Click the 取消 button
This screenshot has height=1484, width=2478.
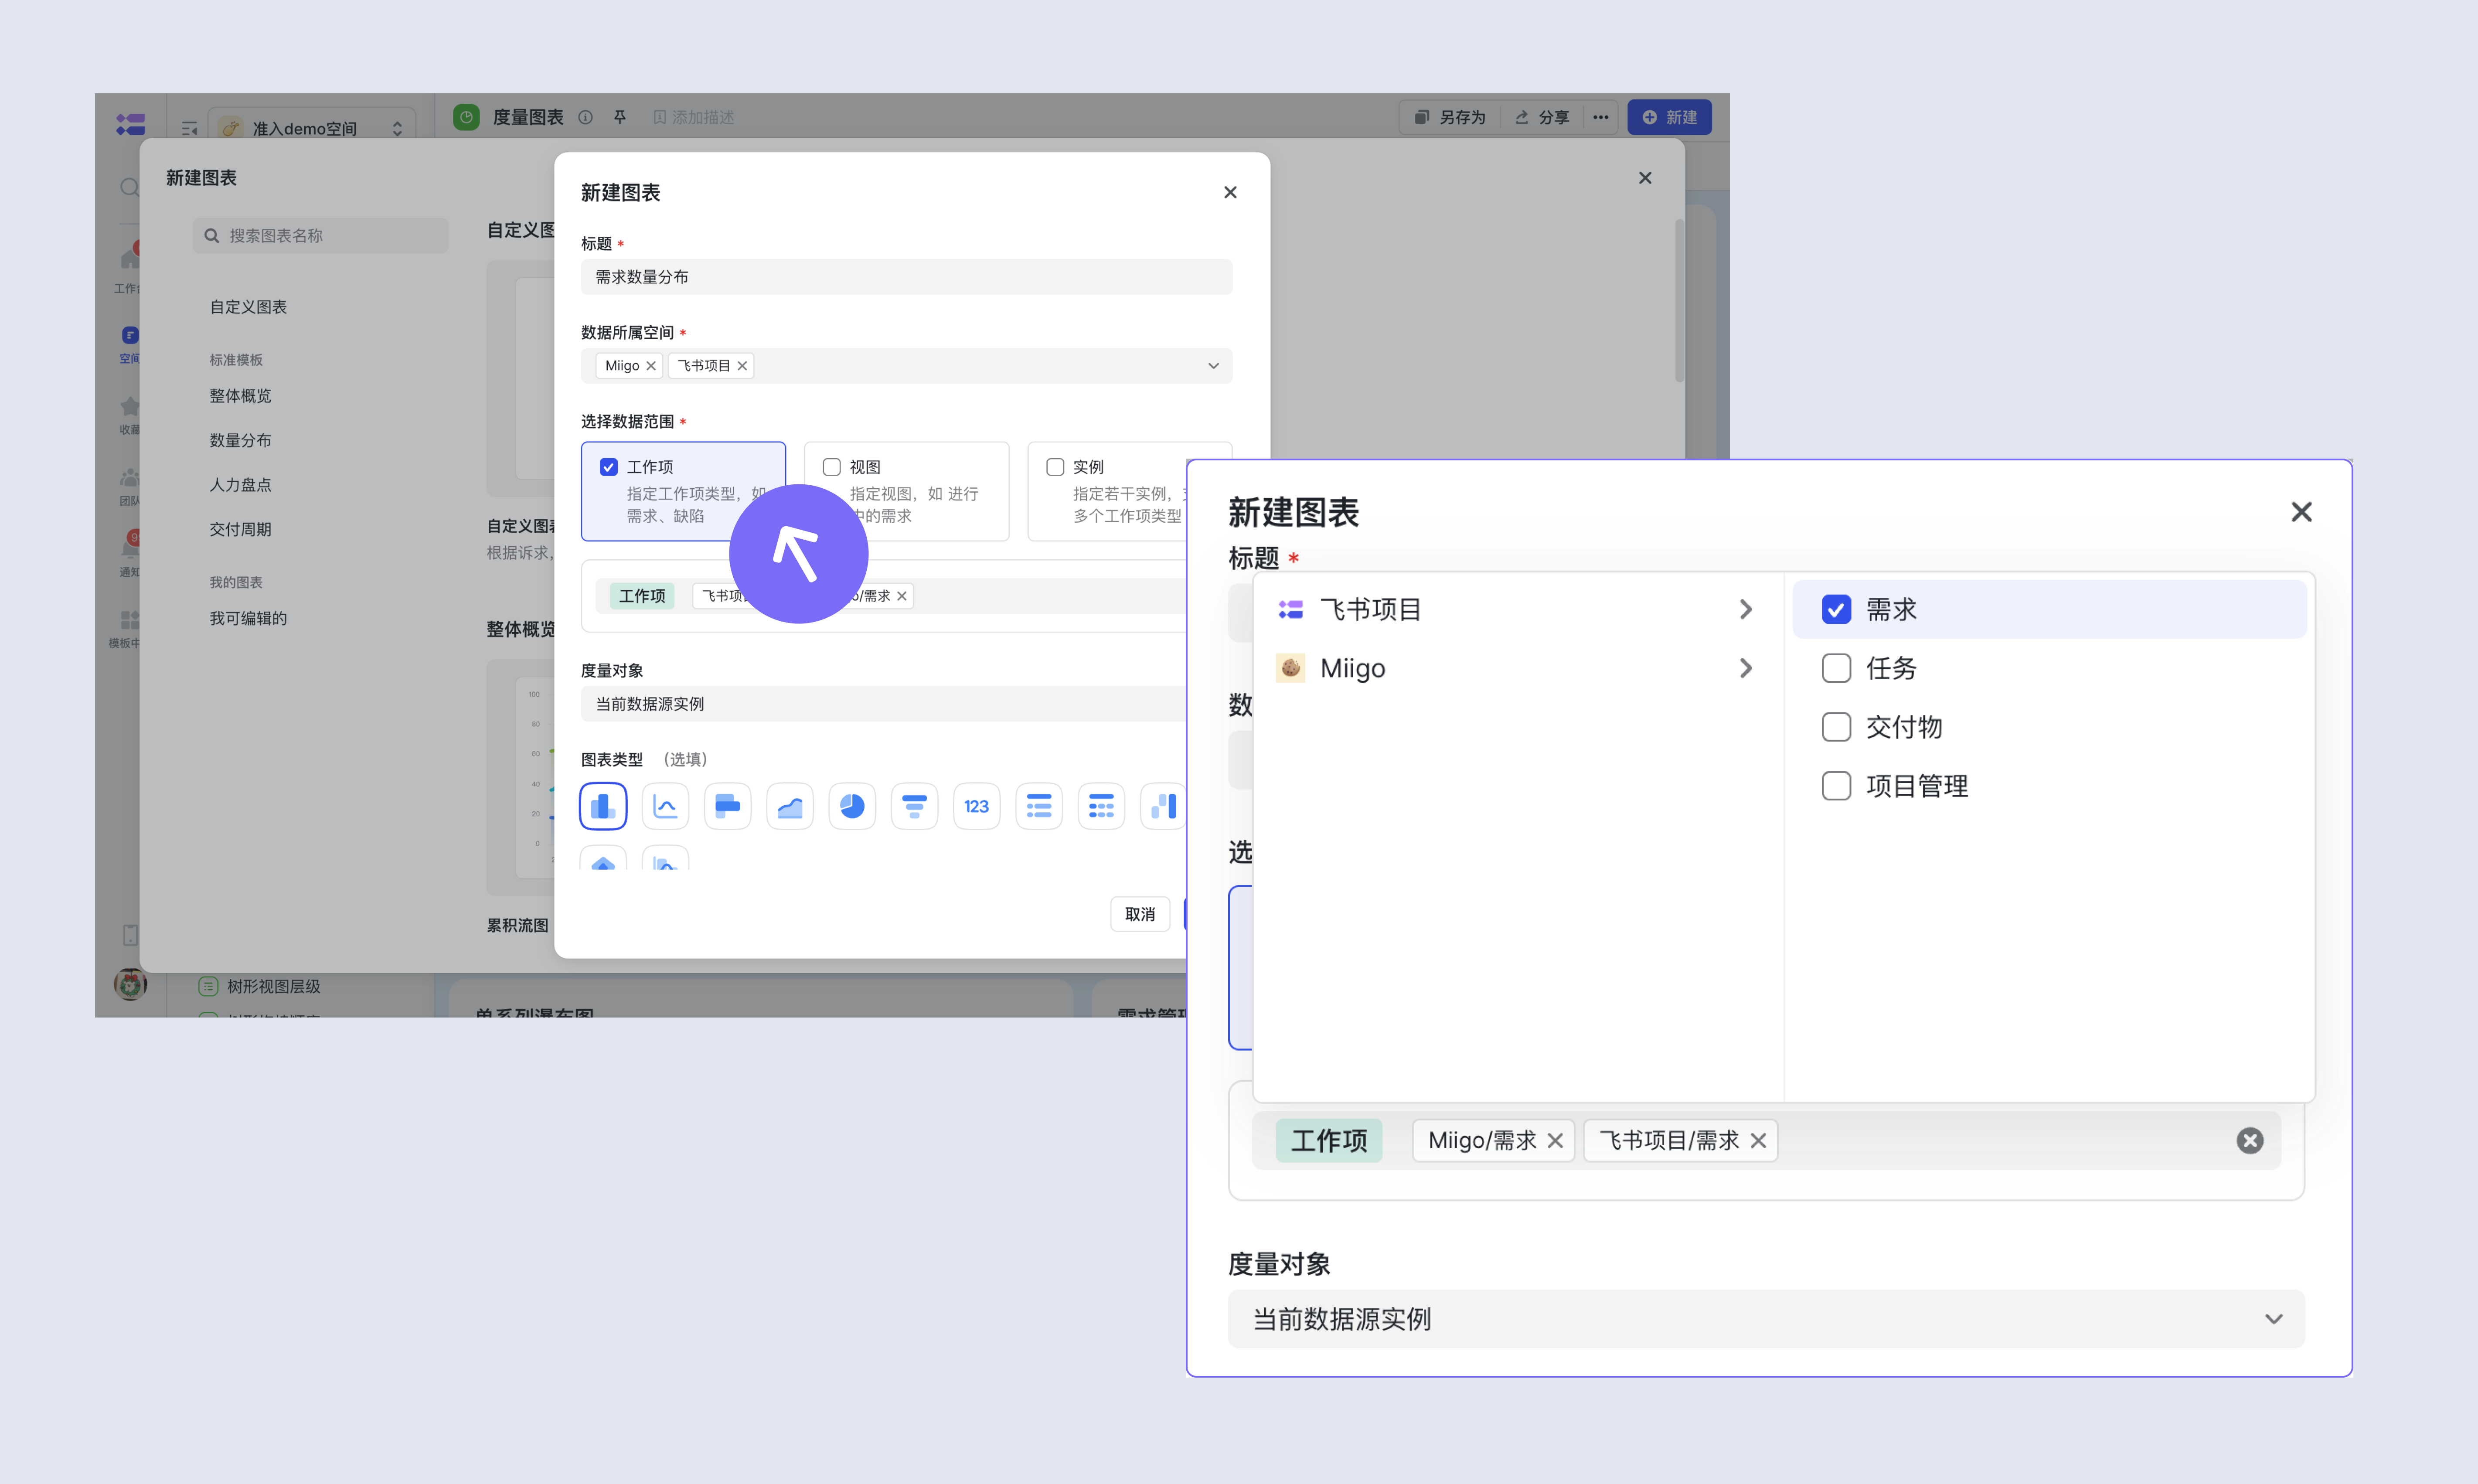[1140, 914]
